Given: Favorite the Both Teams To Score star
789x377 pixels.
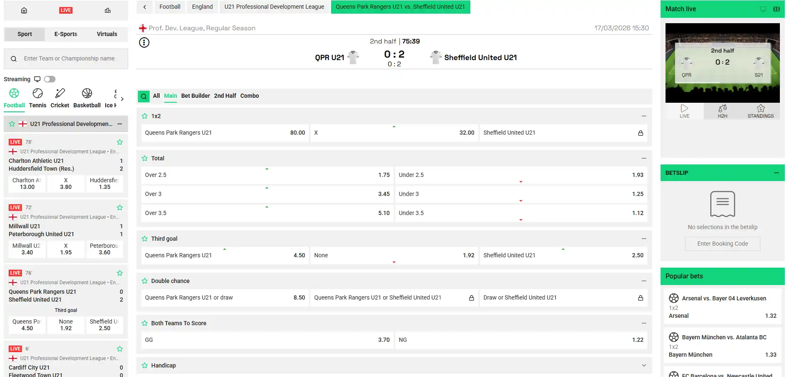Looking at the screenshot, I should [145, 323].
